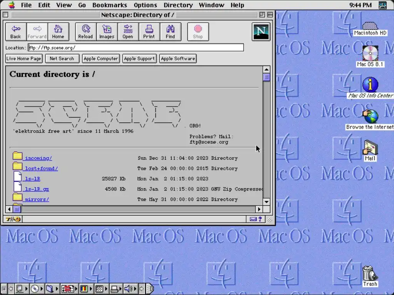Open monitor color depth module in Control Strip

click(86, 289)
